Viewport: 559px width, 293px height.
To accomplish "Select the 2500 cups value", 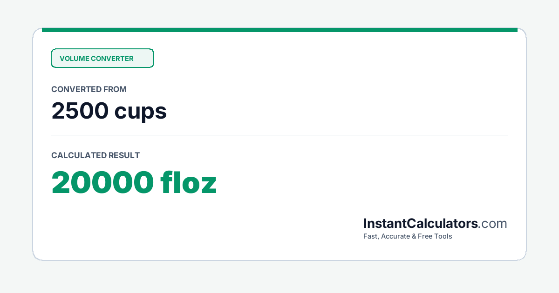I will pyautogui.click(x=109, y=111).
